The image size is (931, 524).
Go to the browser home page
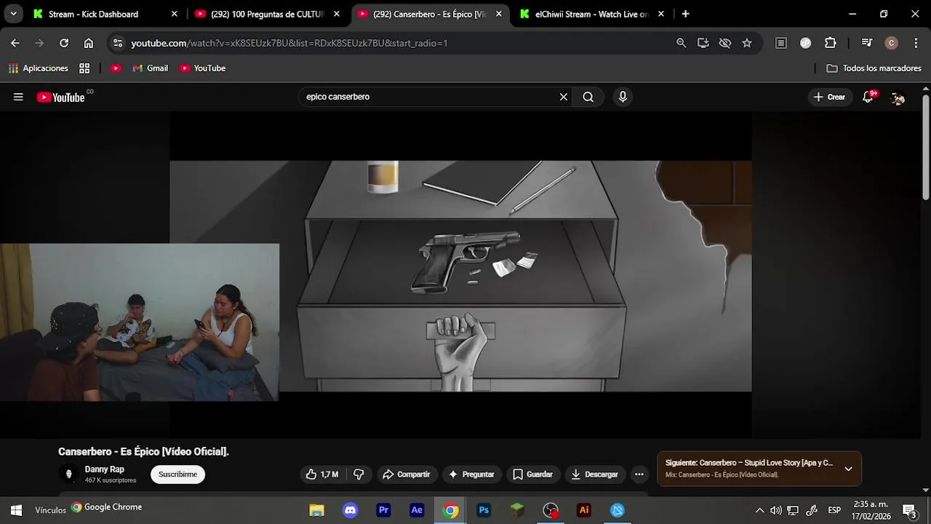(89, 43)
